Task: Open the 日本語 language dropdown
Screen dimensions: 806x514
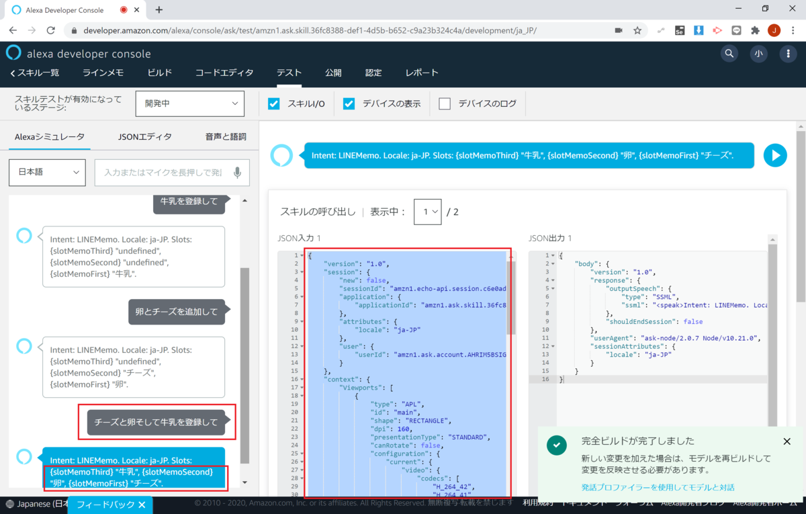Action: (47, 172)
